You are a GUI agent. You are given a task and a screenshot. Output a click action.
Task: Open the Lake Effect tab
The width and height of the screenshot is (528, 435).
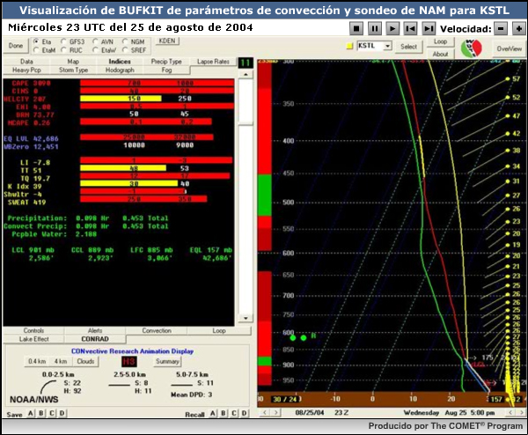point(33,339)
